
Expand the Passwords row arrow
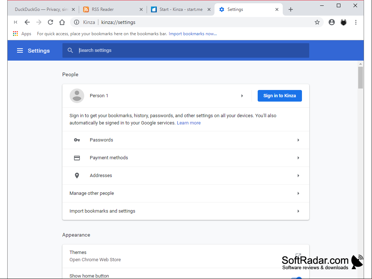(298, 140)
